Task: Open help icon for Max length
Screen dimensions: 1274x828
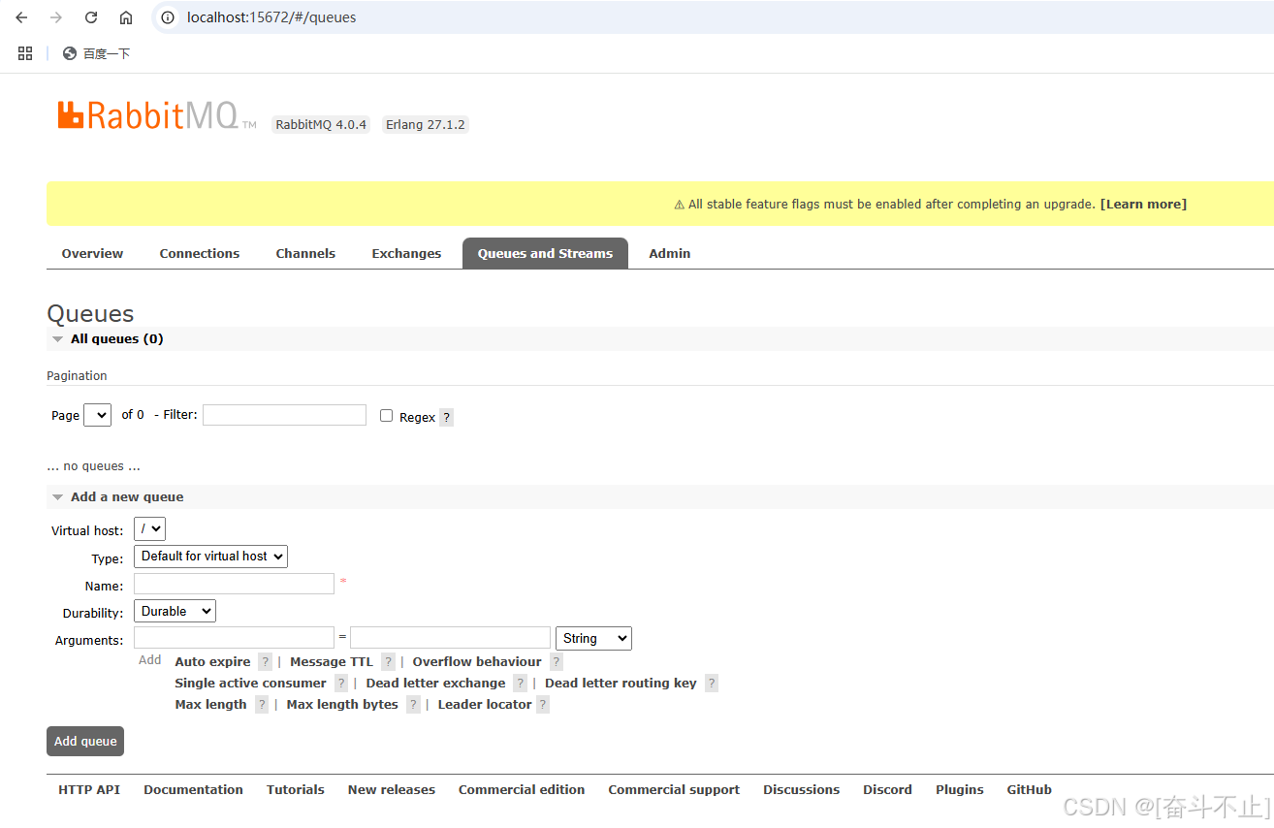Action: [262, 705]
